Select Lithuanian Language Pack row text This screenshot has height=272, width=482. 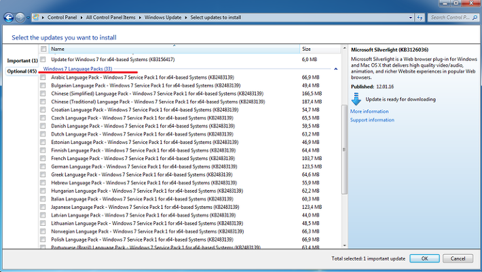(x=147, y=223)
